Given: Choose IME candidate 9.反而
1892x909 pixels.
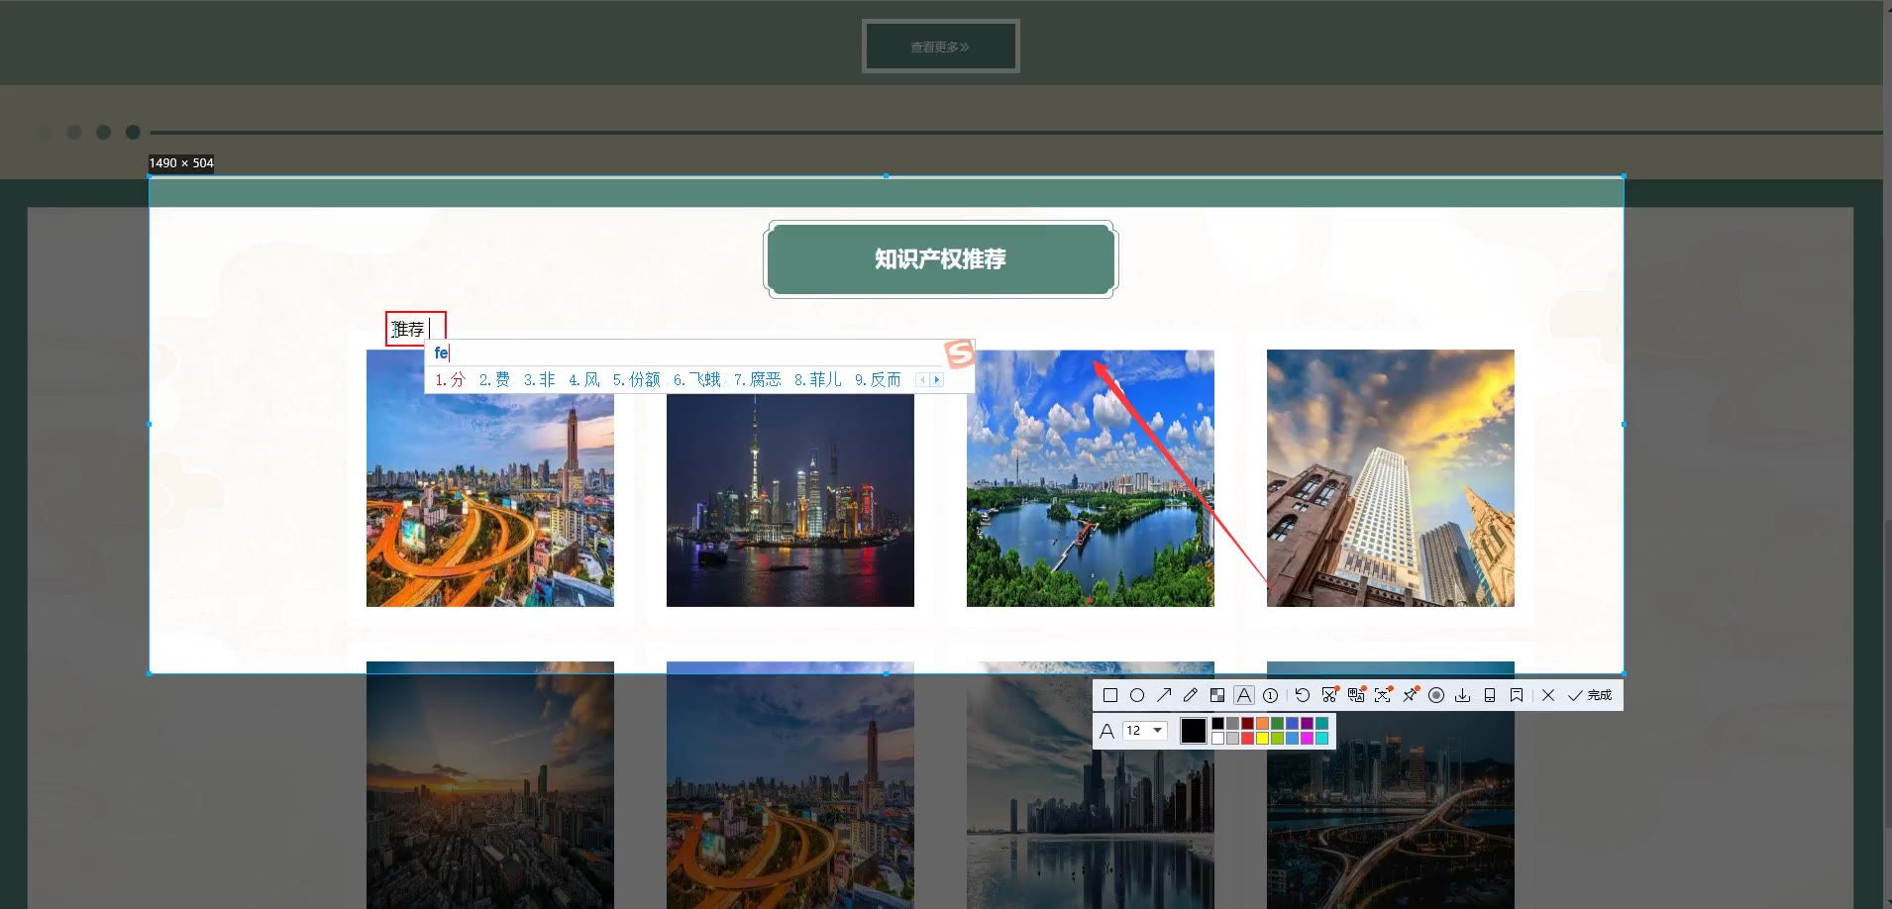Looking at the screenshot, I should (878, 379).
